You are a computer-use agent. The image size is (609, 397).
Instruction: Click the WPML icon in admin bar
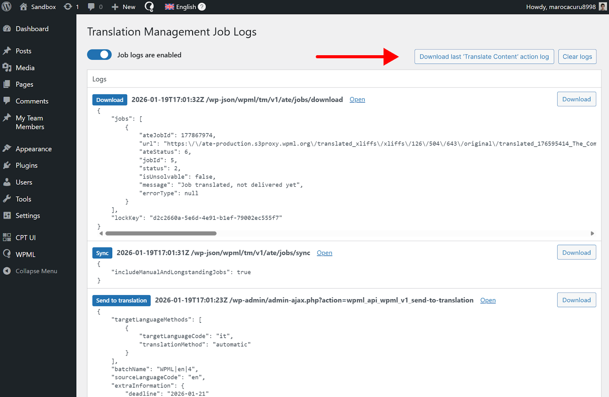tap(149, 7)
